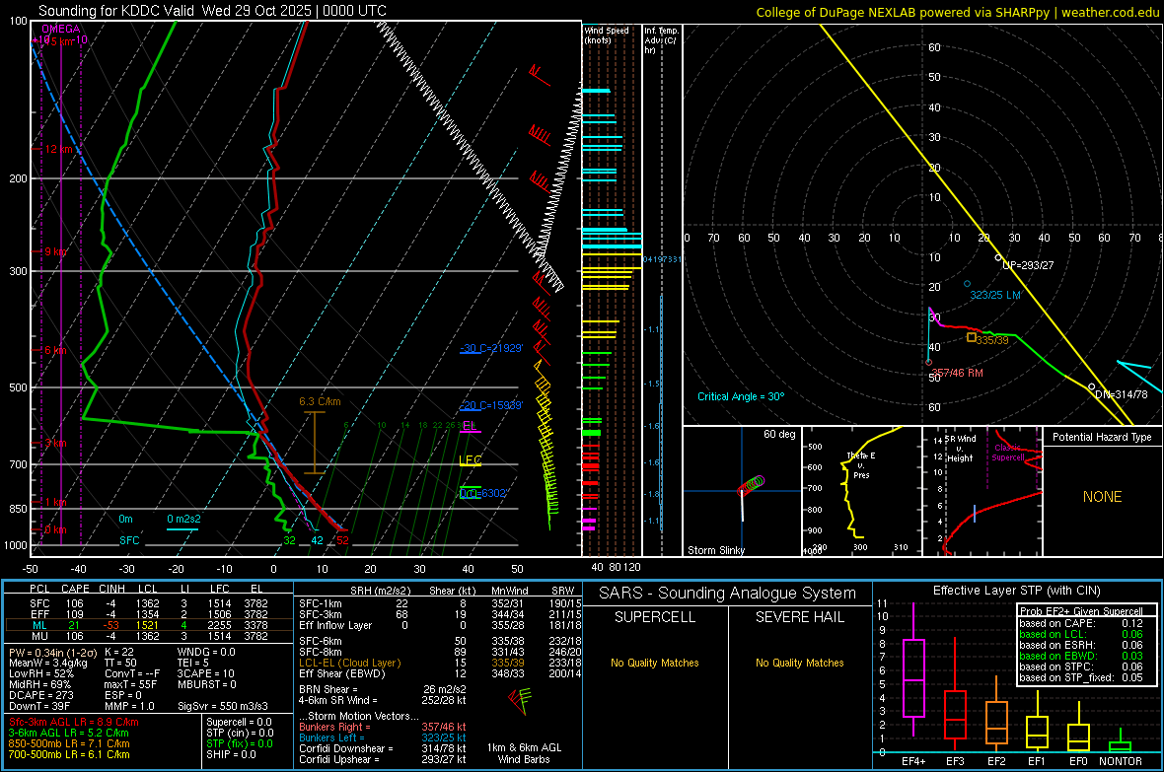
Task: Click the 'Potential Hazard Type' header
Action: tap(1102, 437)
